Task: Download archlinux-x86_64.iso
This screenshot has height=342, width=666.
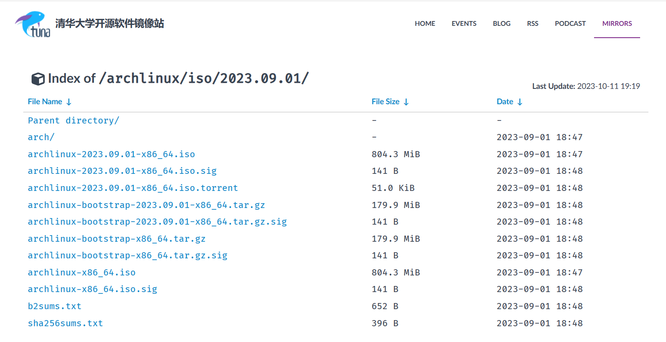Action: 82,272
